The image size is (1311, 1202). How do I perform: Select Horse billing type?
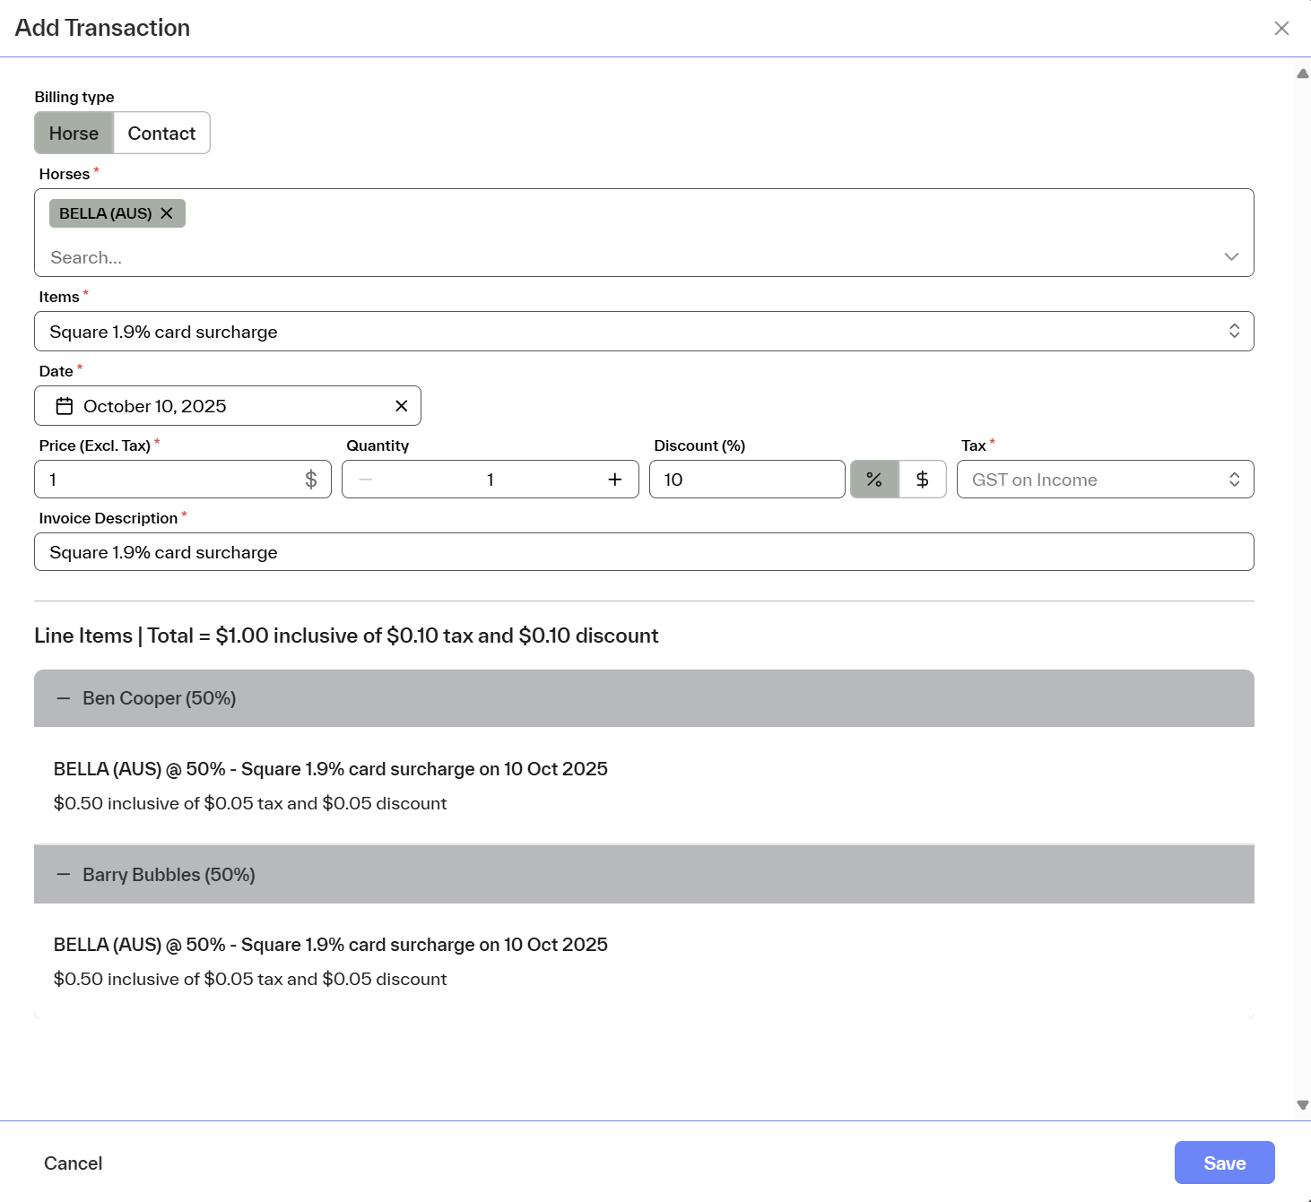point(74,134)
